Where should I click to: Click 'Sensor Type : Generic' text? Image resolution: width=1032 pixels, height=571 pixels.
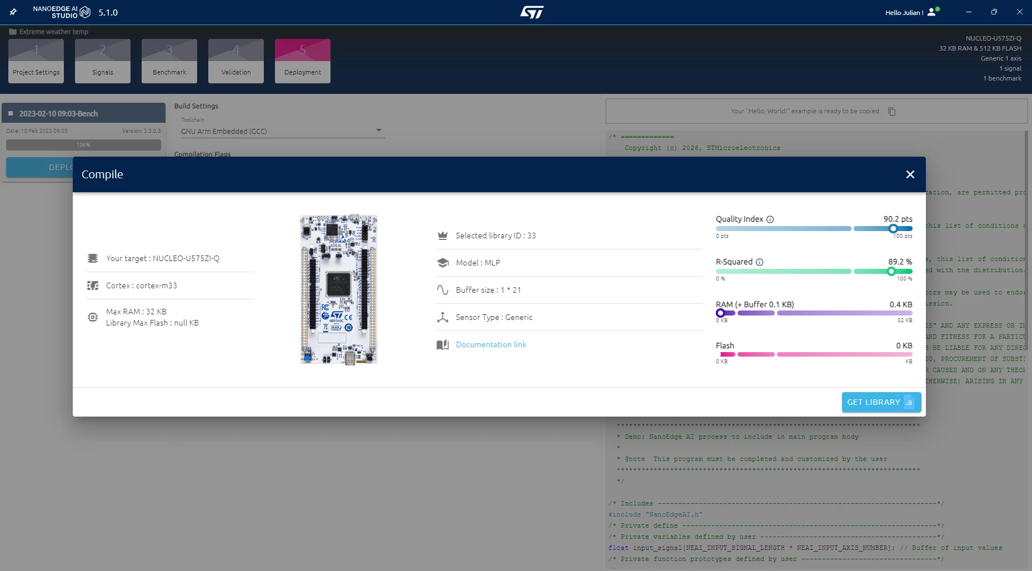(x=494, y=317)
